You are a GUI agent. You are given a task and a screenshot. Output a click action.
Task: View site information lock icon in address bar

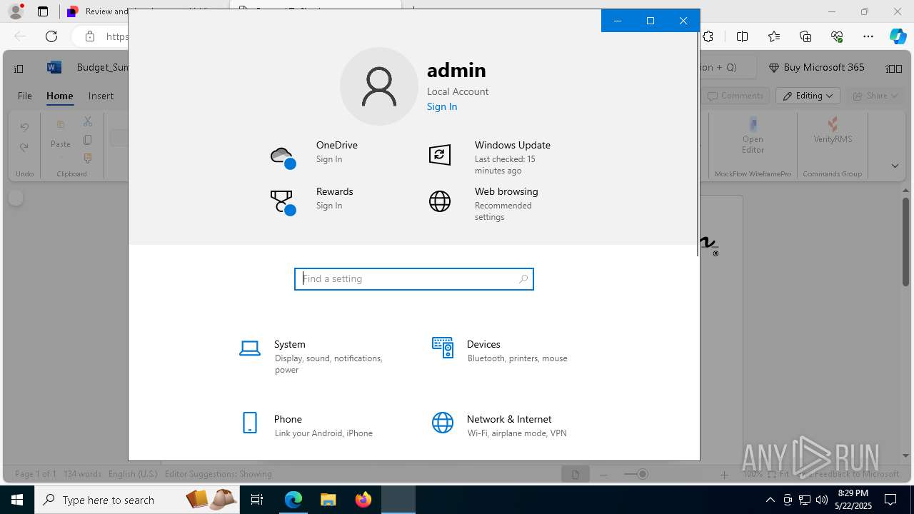(x=89, y=36)
